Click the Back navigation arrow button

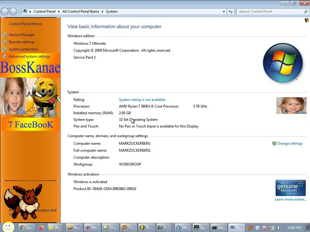pos(5,12)
